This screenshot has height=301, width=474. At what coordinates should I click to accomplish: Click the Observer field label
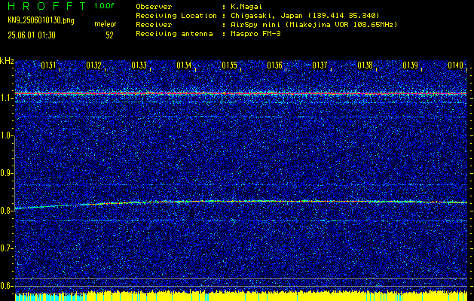click(x=154, y=6)
